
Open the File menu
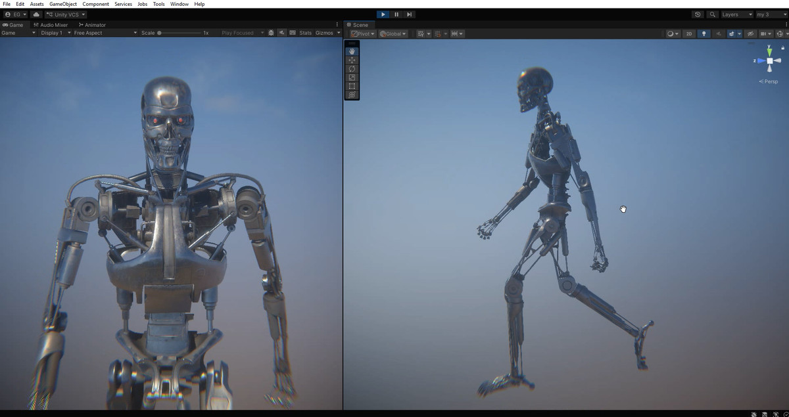(7, 4)
